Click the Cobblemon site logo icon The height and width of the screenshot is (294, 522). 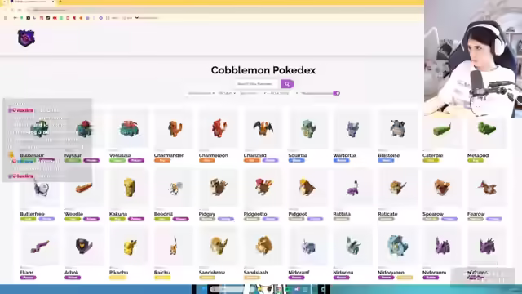tap(26, 38)
